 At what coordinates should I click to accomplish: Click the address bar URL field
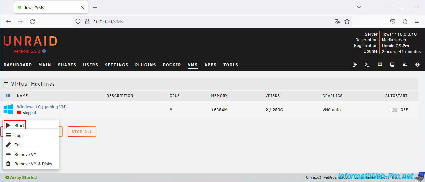pyautogui.click(x=212, y=21)
